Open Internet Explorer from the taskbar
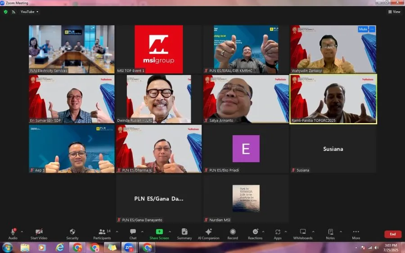 60,248
